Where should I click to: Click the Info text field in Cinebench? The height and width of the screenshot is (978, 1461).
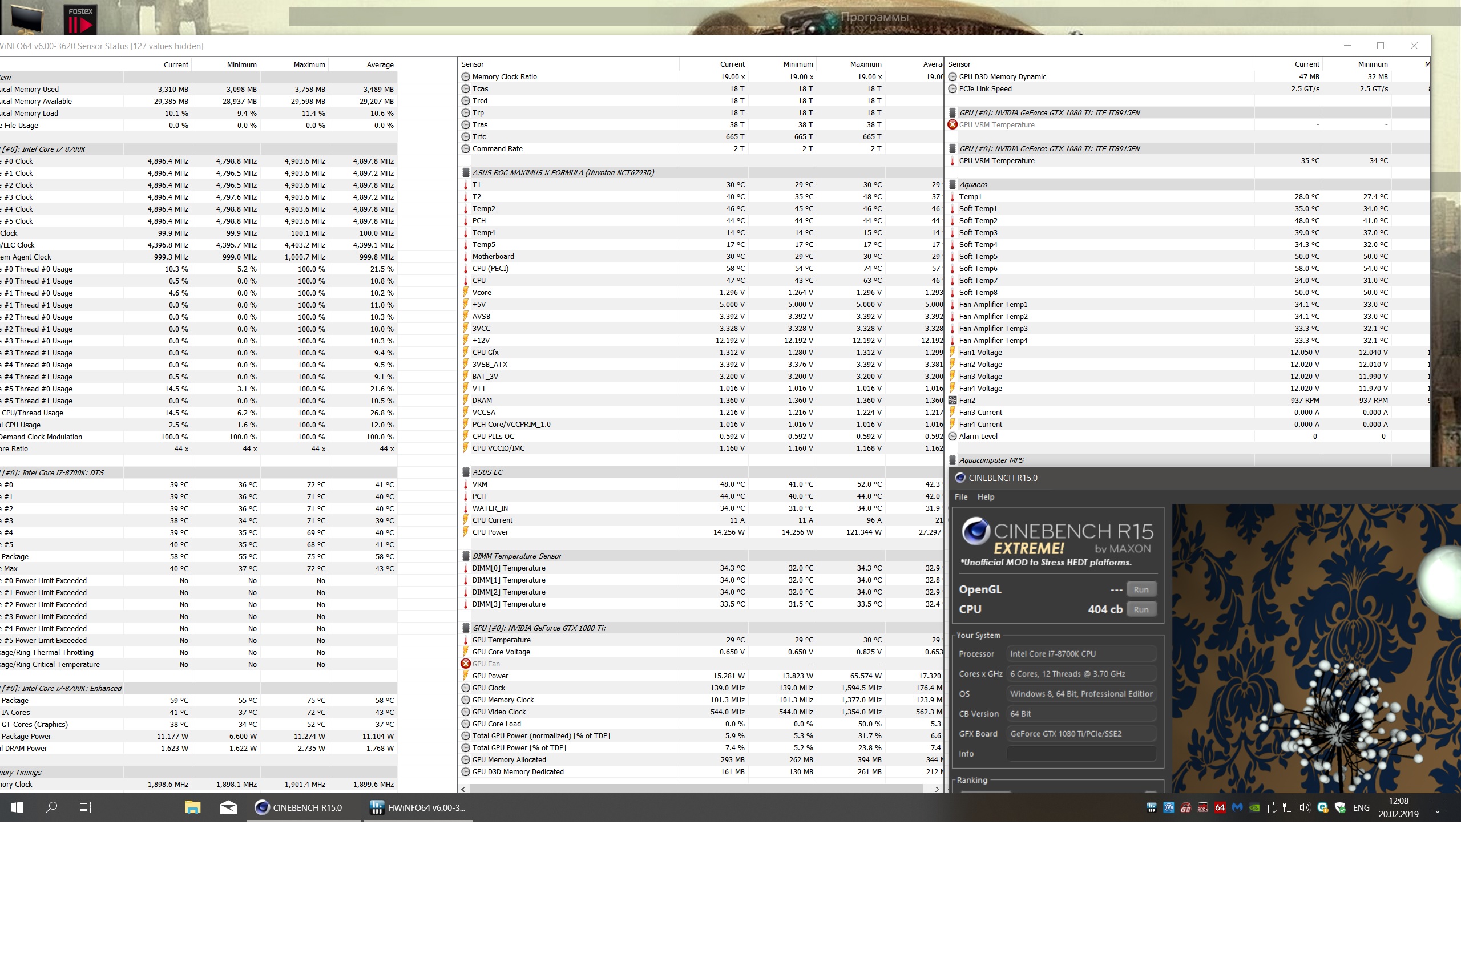click(x=1081, y=753)
